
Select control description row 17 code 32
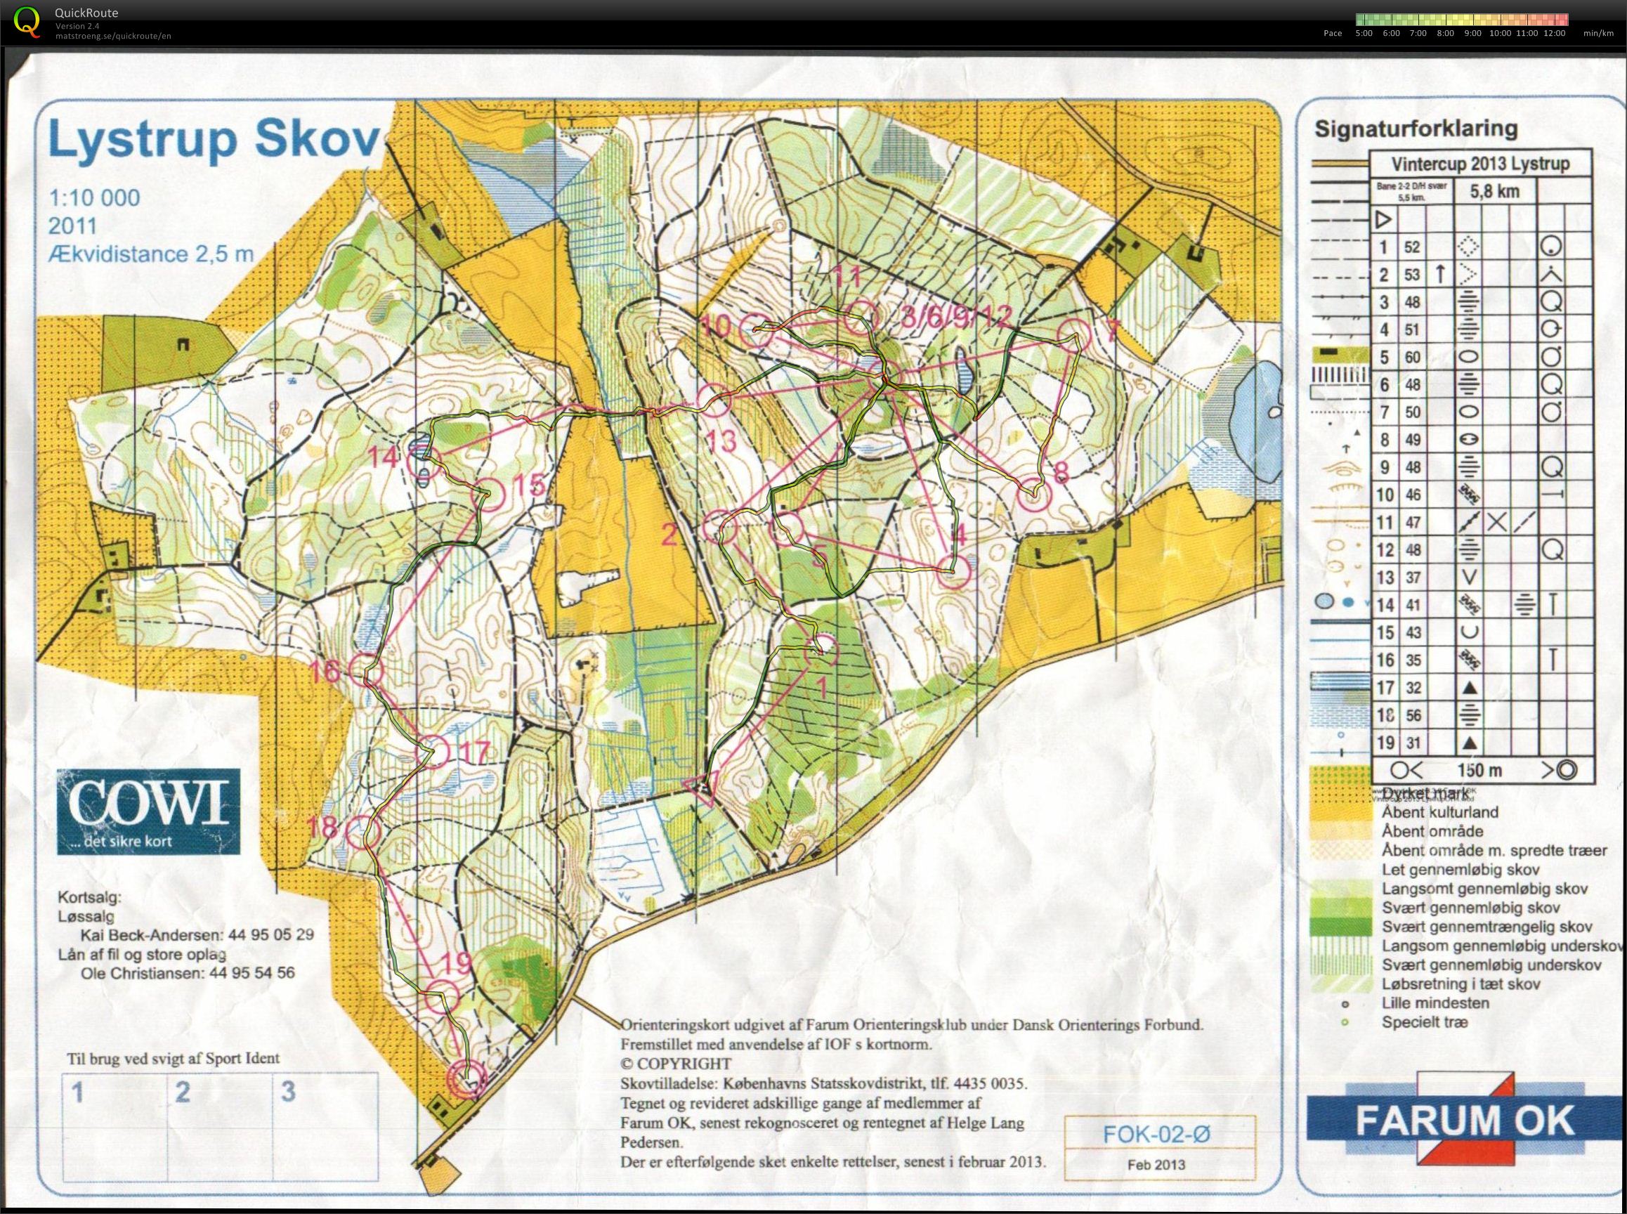1413,688
